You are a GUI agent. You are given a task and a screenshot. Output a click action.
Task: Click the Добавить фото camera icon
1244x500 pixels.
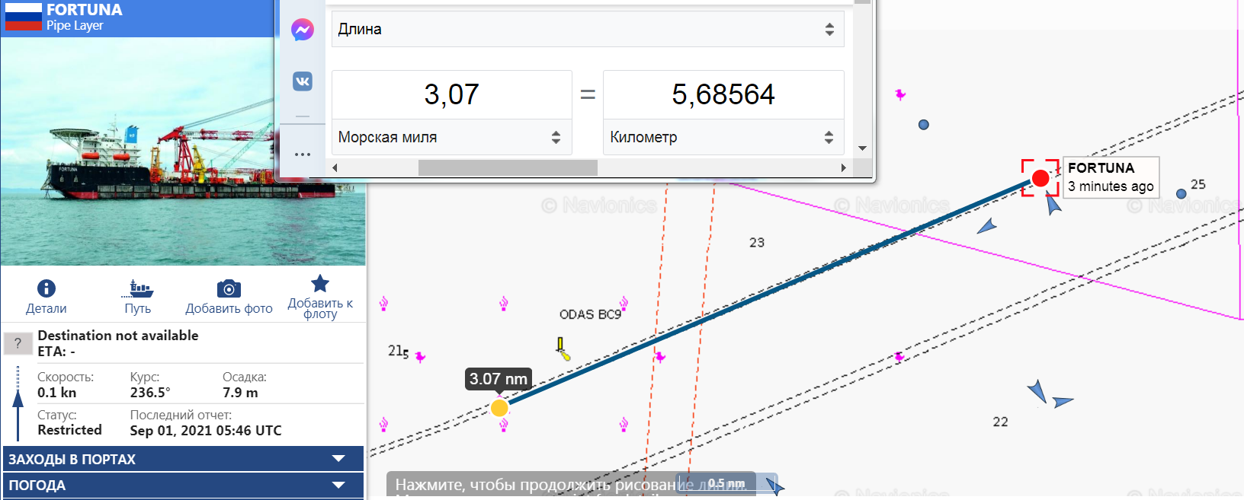point(229,289)
